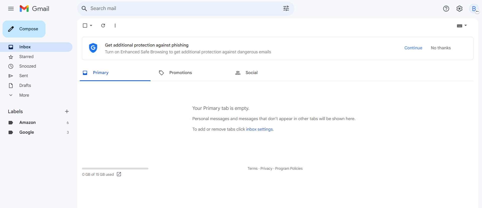Open the Program Policies link
Screen dimensions: 482x208
289,168
